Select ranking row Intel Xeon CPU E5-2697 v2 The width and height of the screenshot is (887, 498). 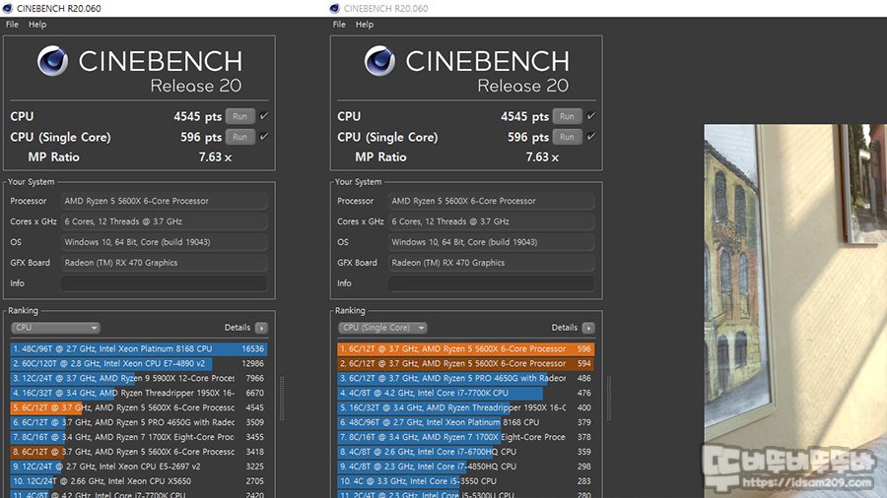tap(139, 467)
